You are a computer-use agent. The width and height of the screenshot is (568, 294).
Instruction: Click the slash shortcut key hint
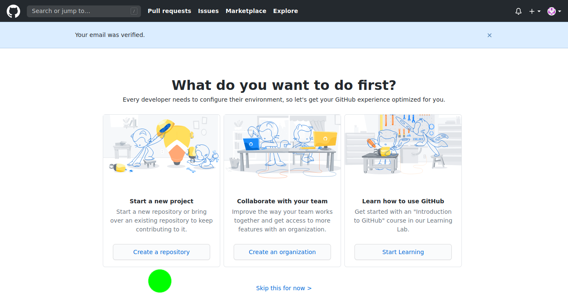[x=134, y=11]
